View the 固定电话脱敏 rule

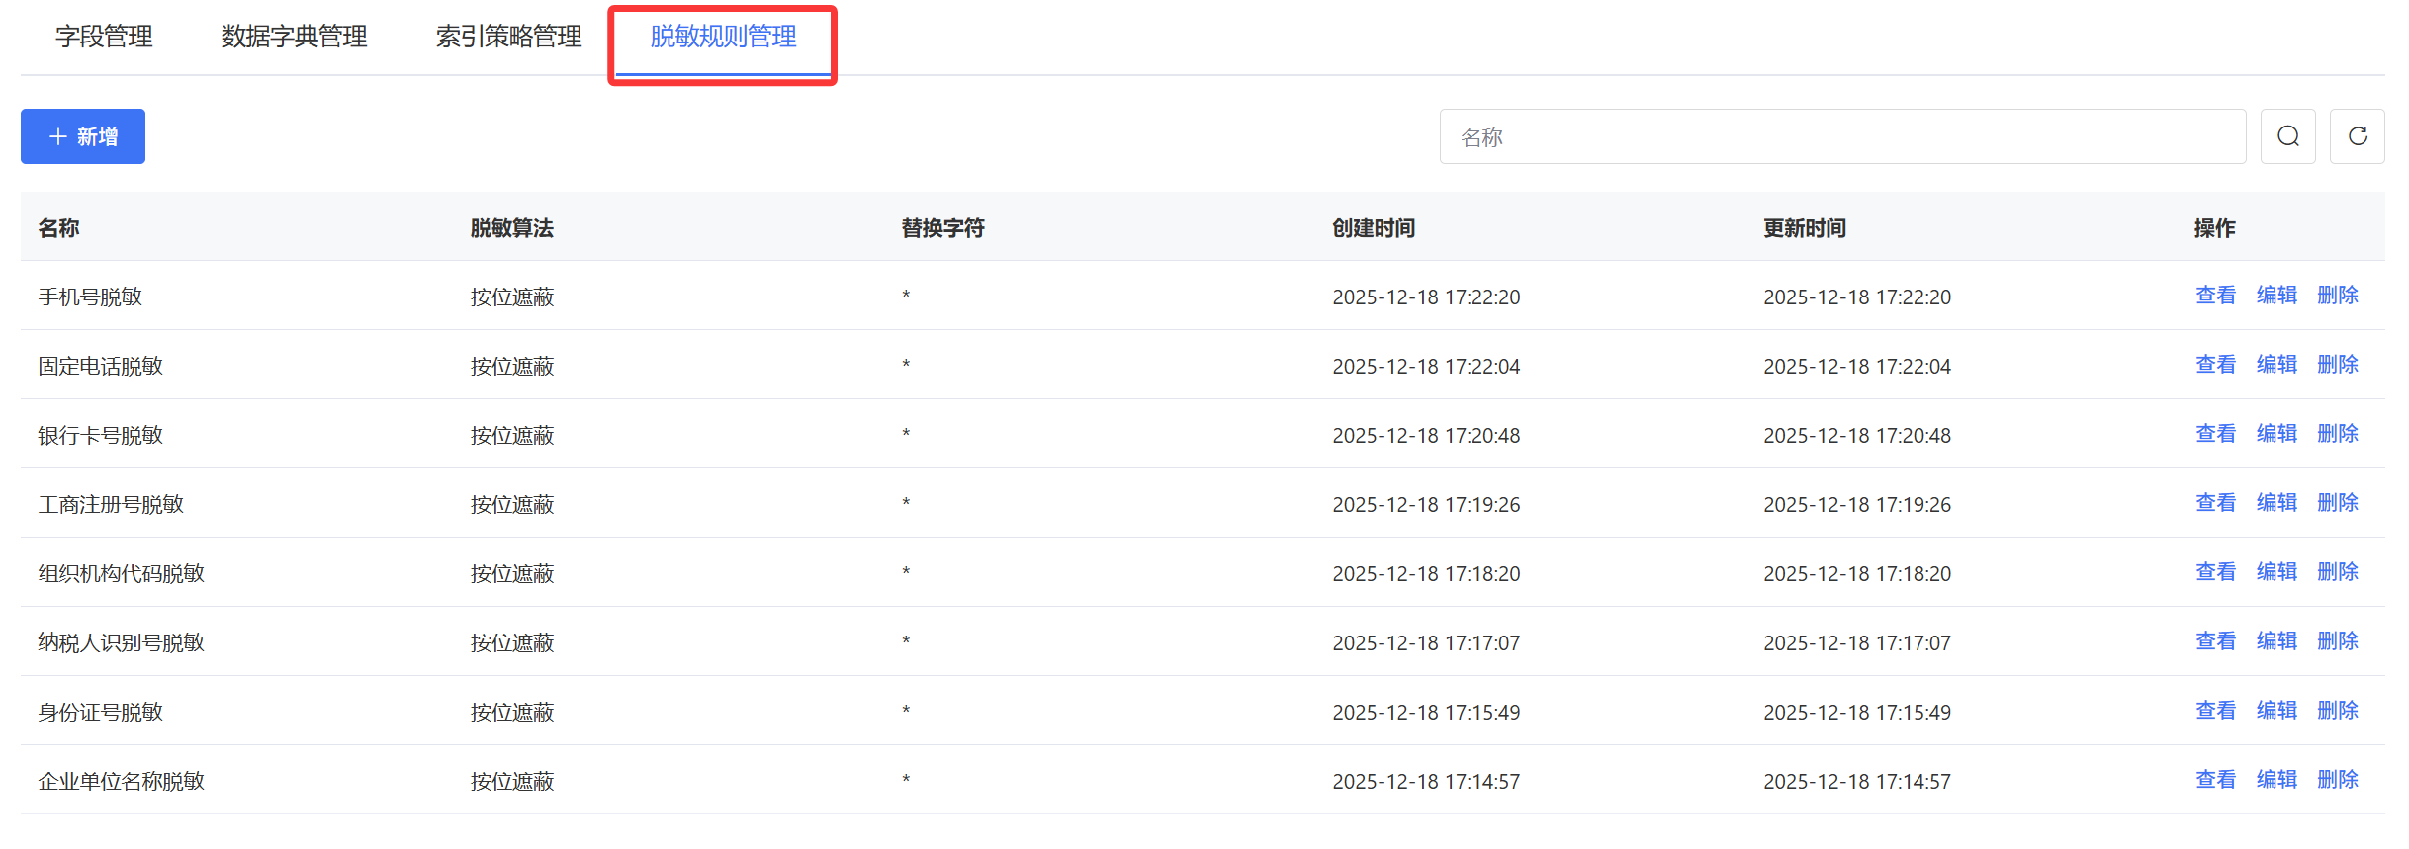(2215, 365)
